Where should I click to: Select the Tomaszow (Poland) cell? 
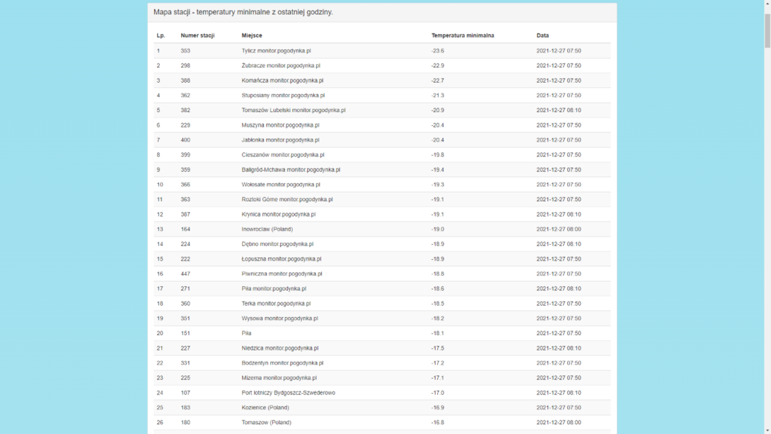tap(266, 422)
